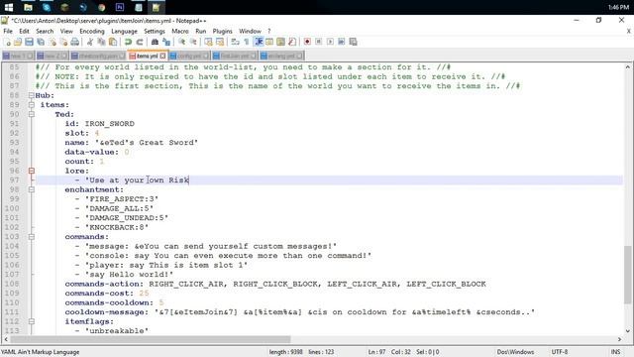Click the 'say Hello world!' command line
This screenshot has width=634, height=357.
[124, 275]
